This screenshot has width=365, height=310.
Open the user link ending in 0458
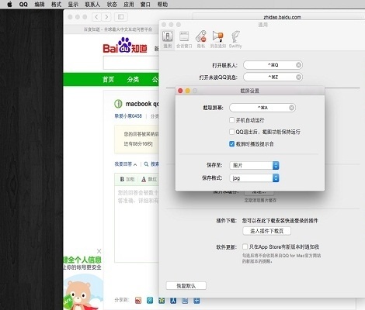(128, 116)
